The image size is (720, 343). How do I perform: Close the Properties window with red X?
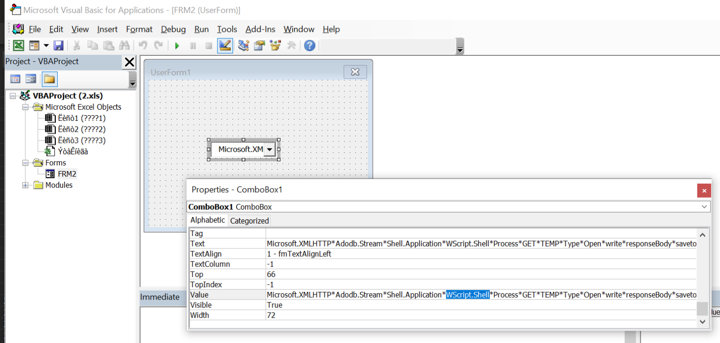[x=704, y=190]
